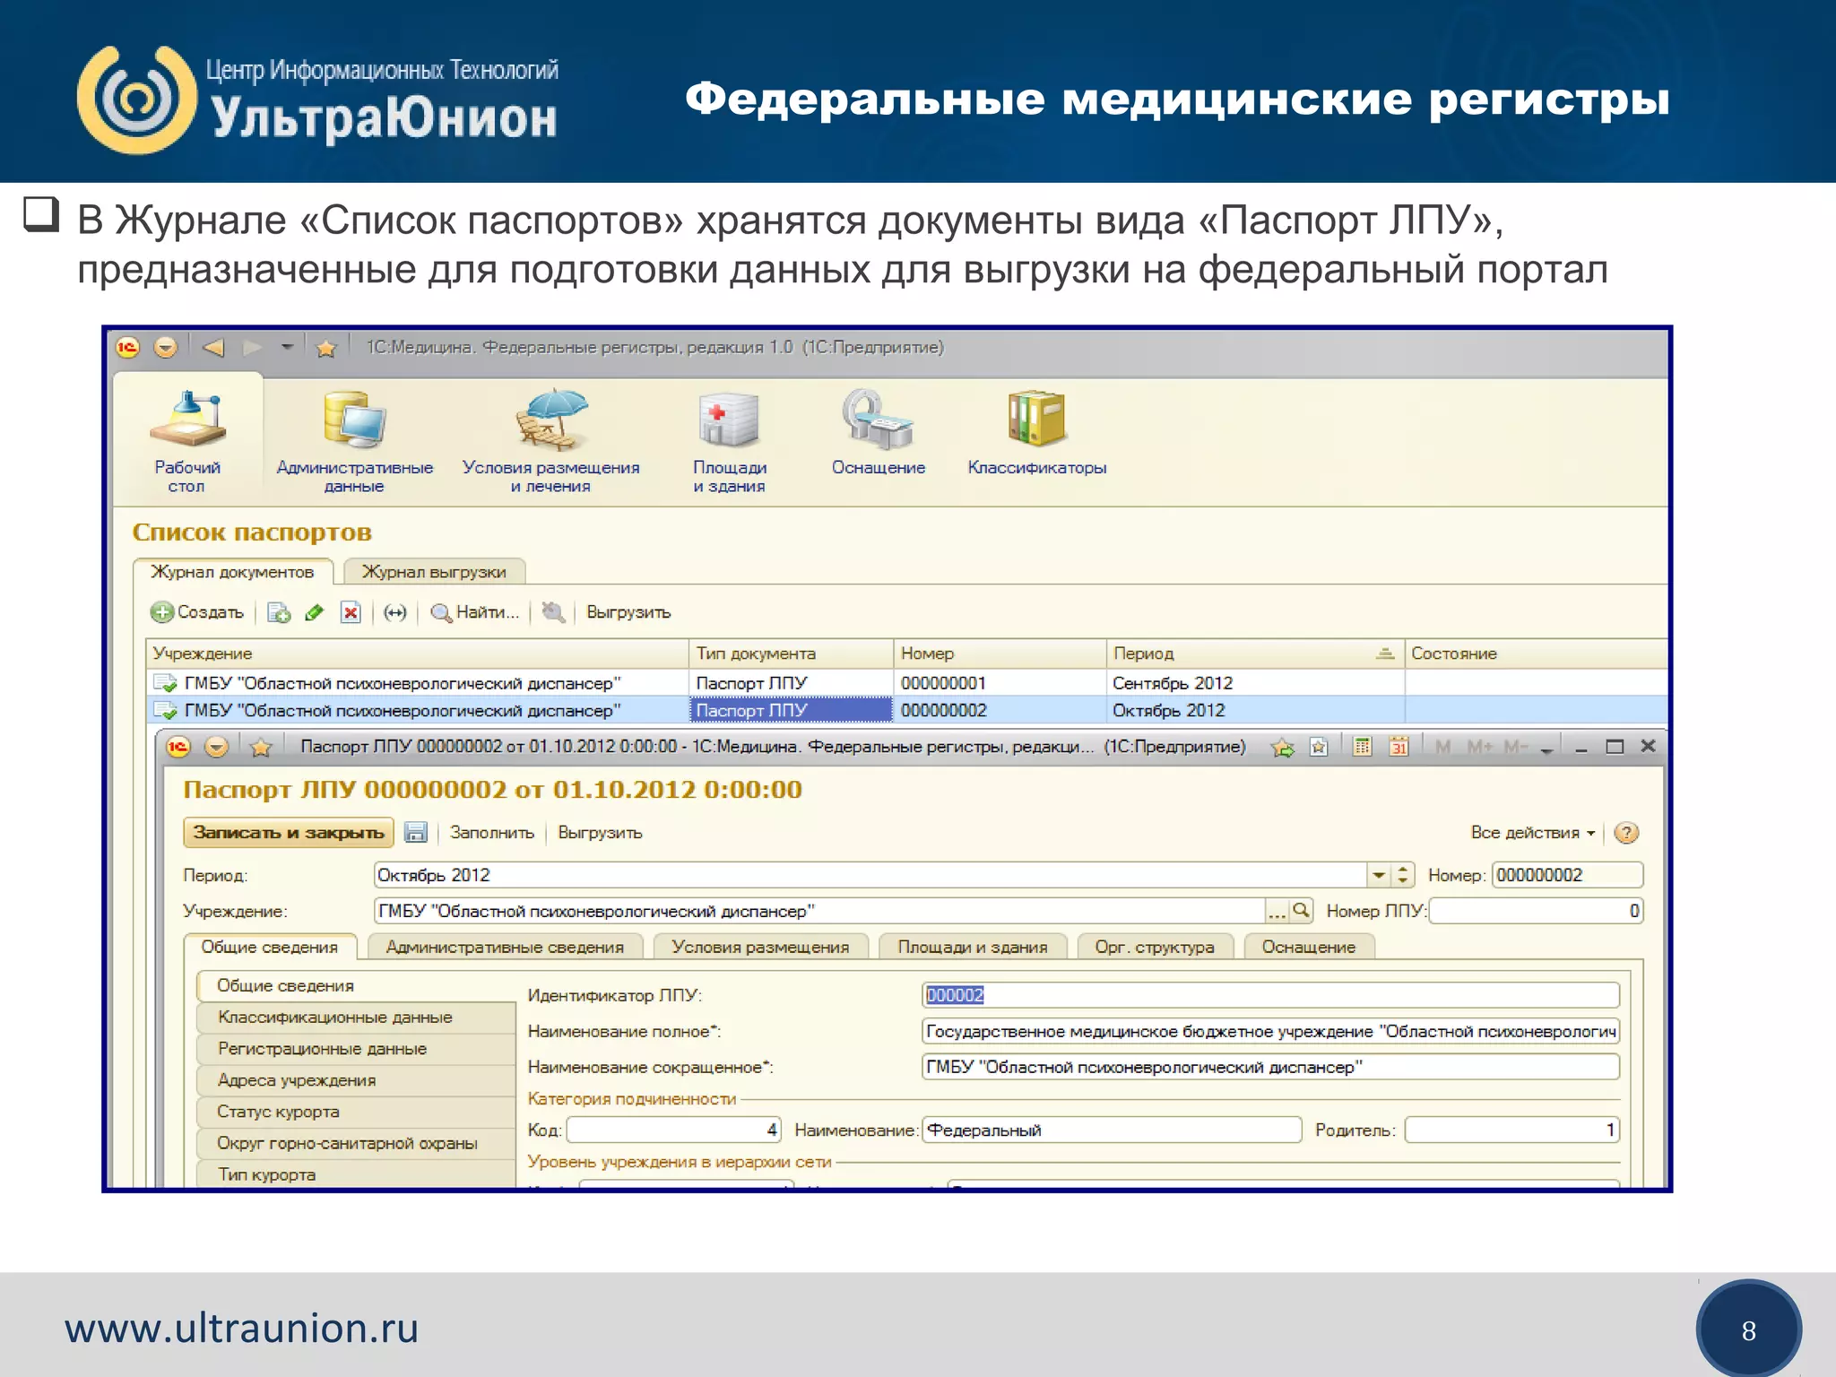Open the Рабочий стол section
The height and width of the screenshot is (1377, 1836).
tap(186, 442)
